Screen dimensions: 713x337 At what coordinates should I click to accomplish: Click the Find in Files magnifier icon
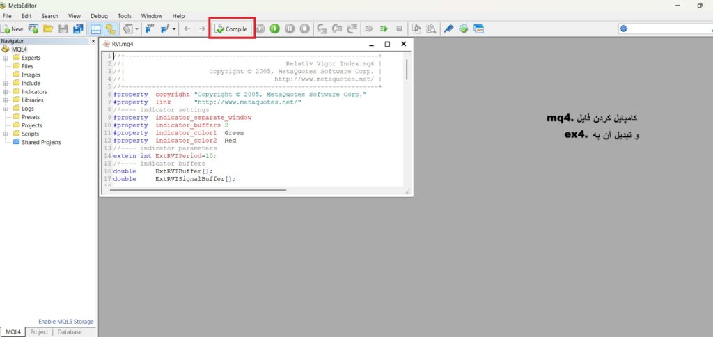click(432, 29)
